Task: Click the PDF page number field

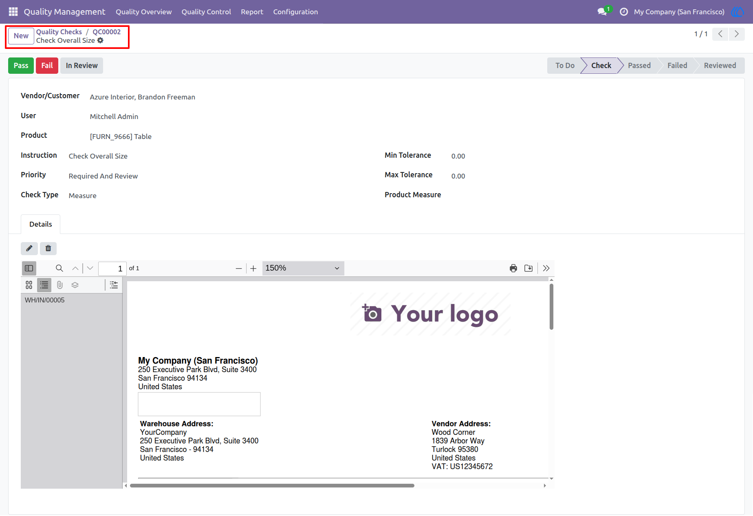Action: tap(112, 268)
